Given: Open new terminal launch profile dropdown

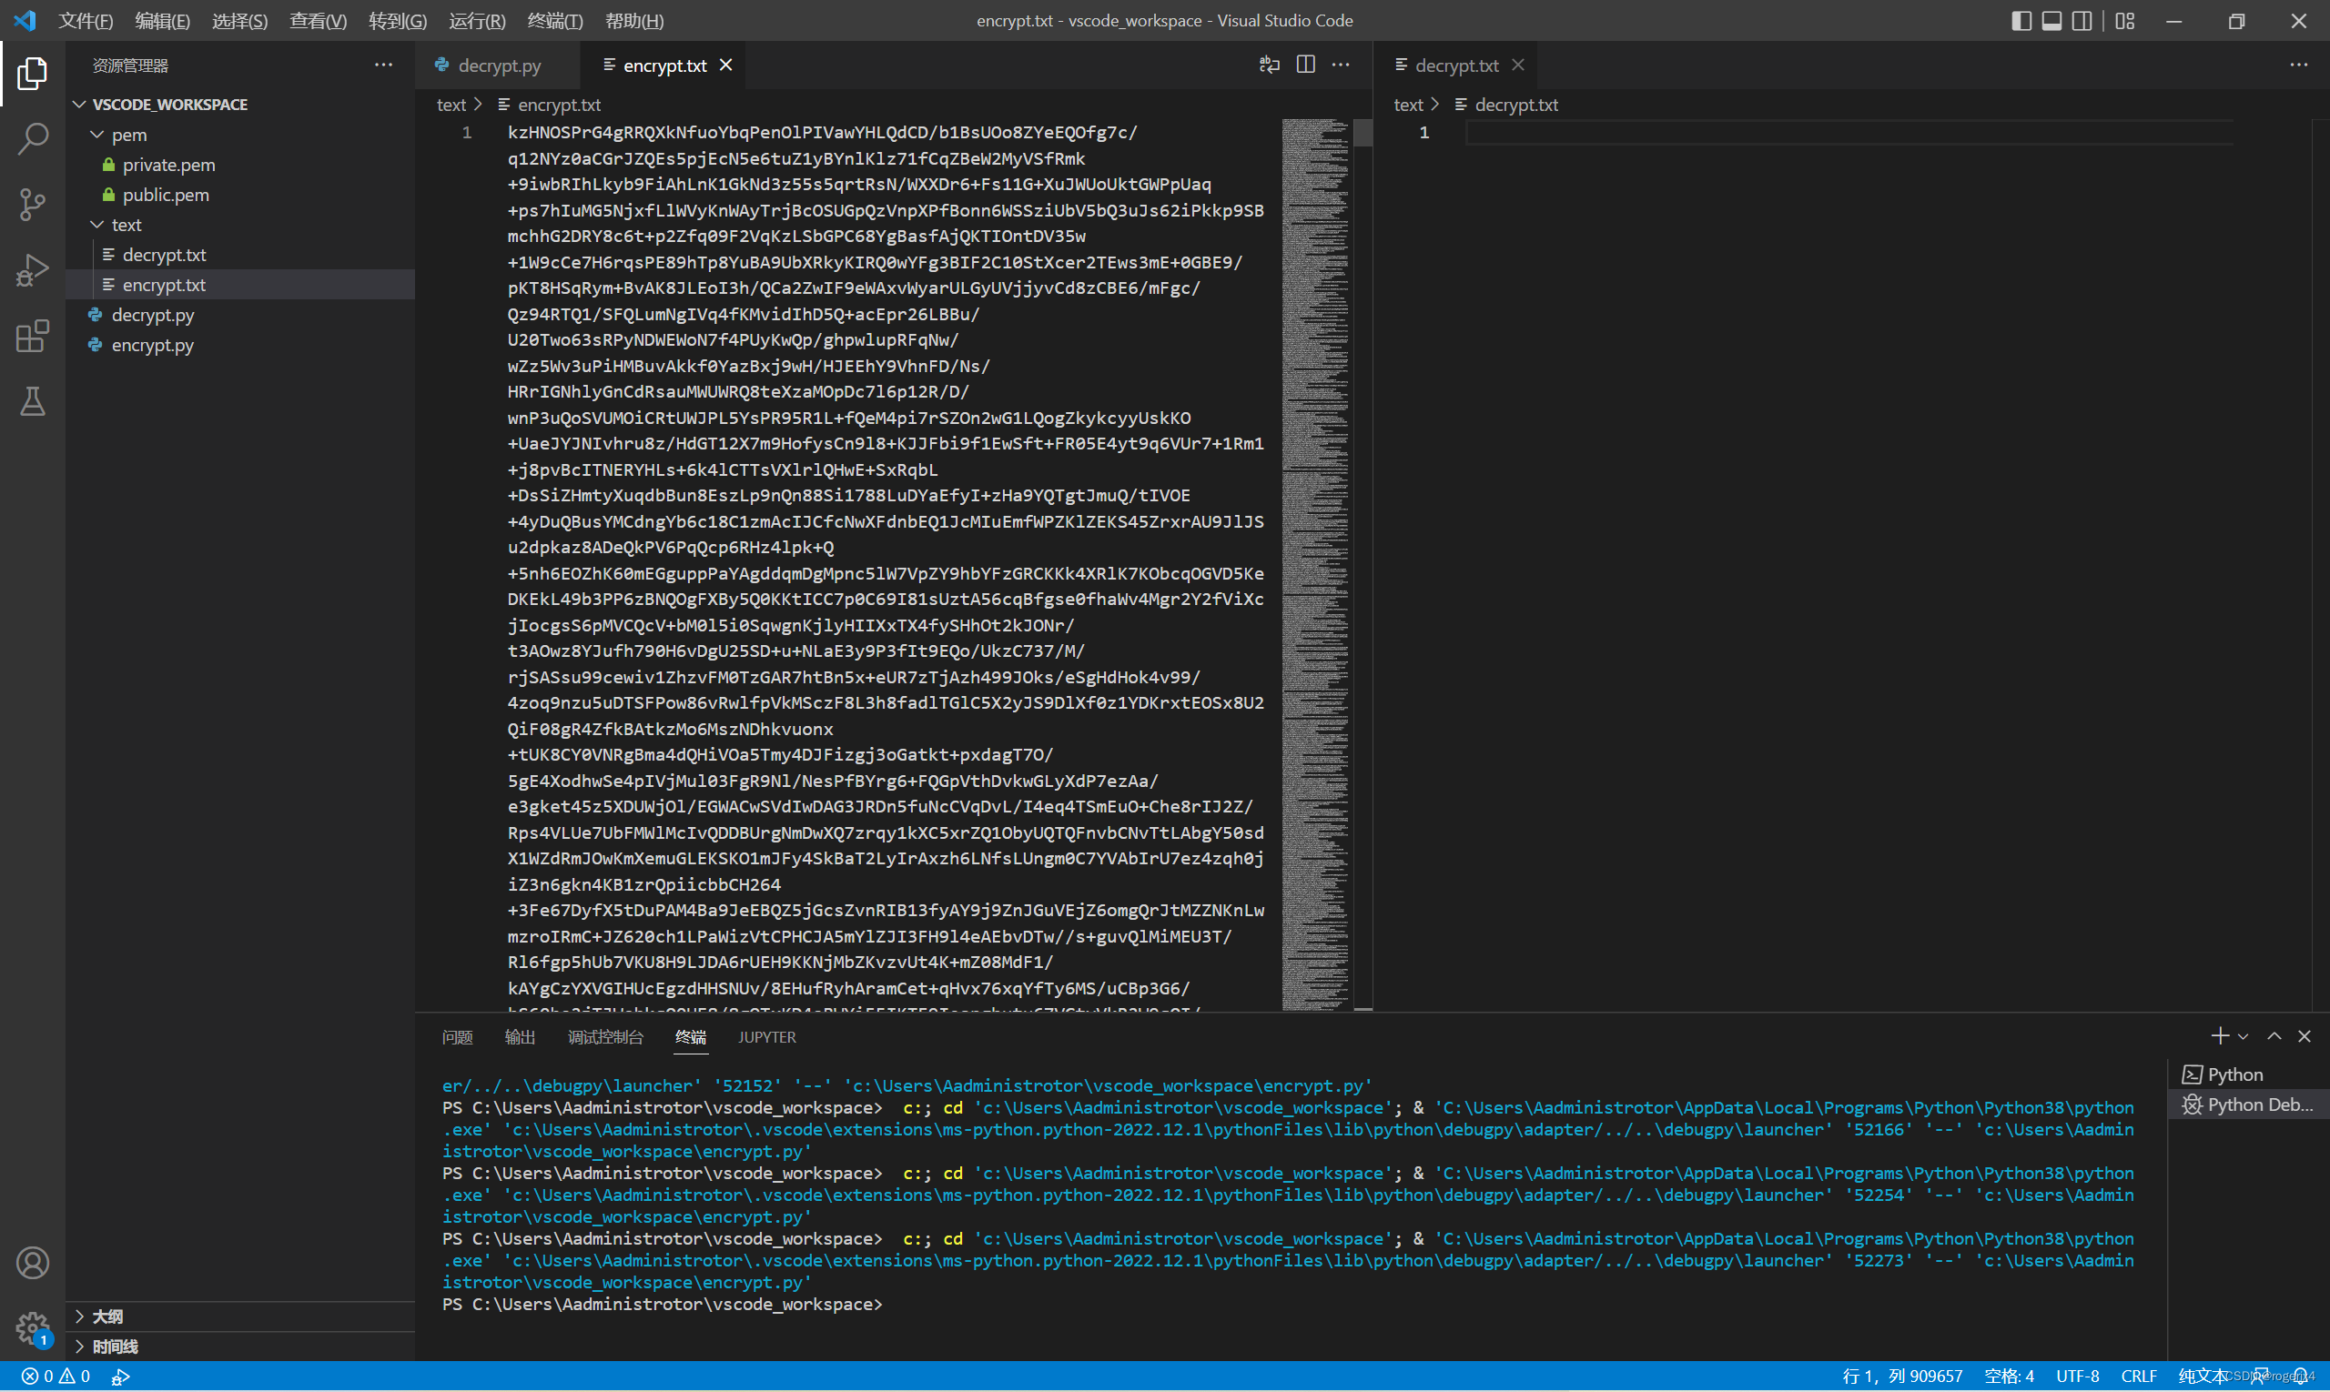Looking at the screenshot, I should pyautogui.click(x=2244, y=1036).
